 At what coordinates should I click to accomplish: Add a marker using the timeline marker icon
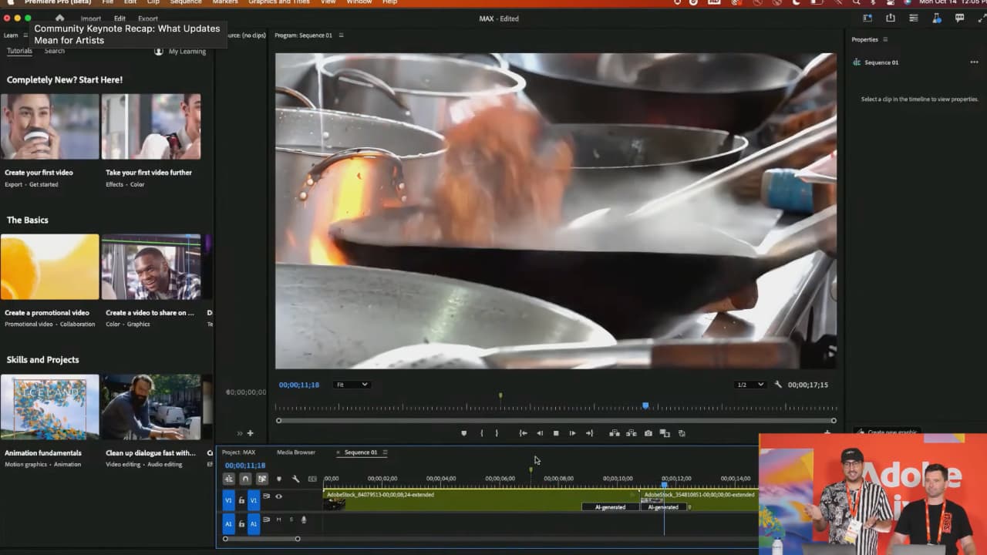click(x=278, y=479)
